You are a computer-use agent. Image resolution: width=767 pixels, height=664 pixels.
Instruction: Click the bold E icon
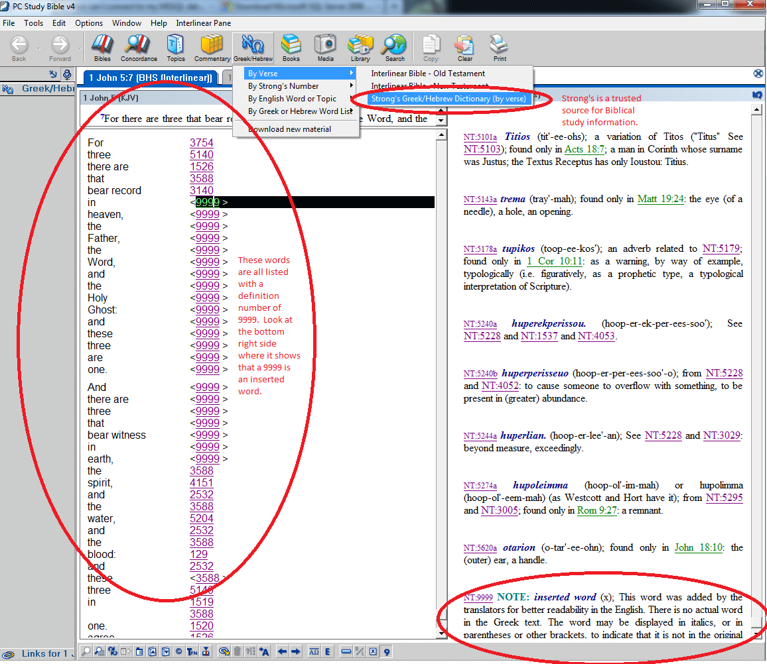[x=327, y=651]
